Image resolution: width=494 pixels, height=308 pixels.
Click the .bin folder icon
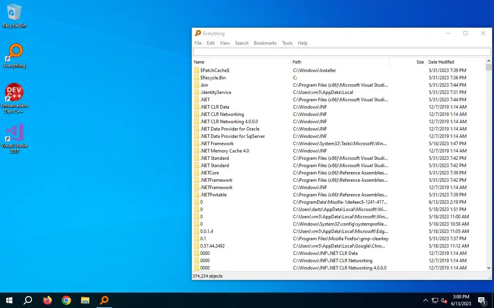[x=196, y=85]
